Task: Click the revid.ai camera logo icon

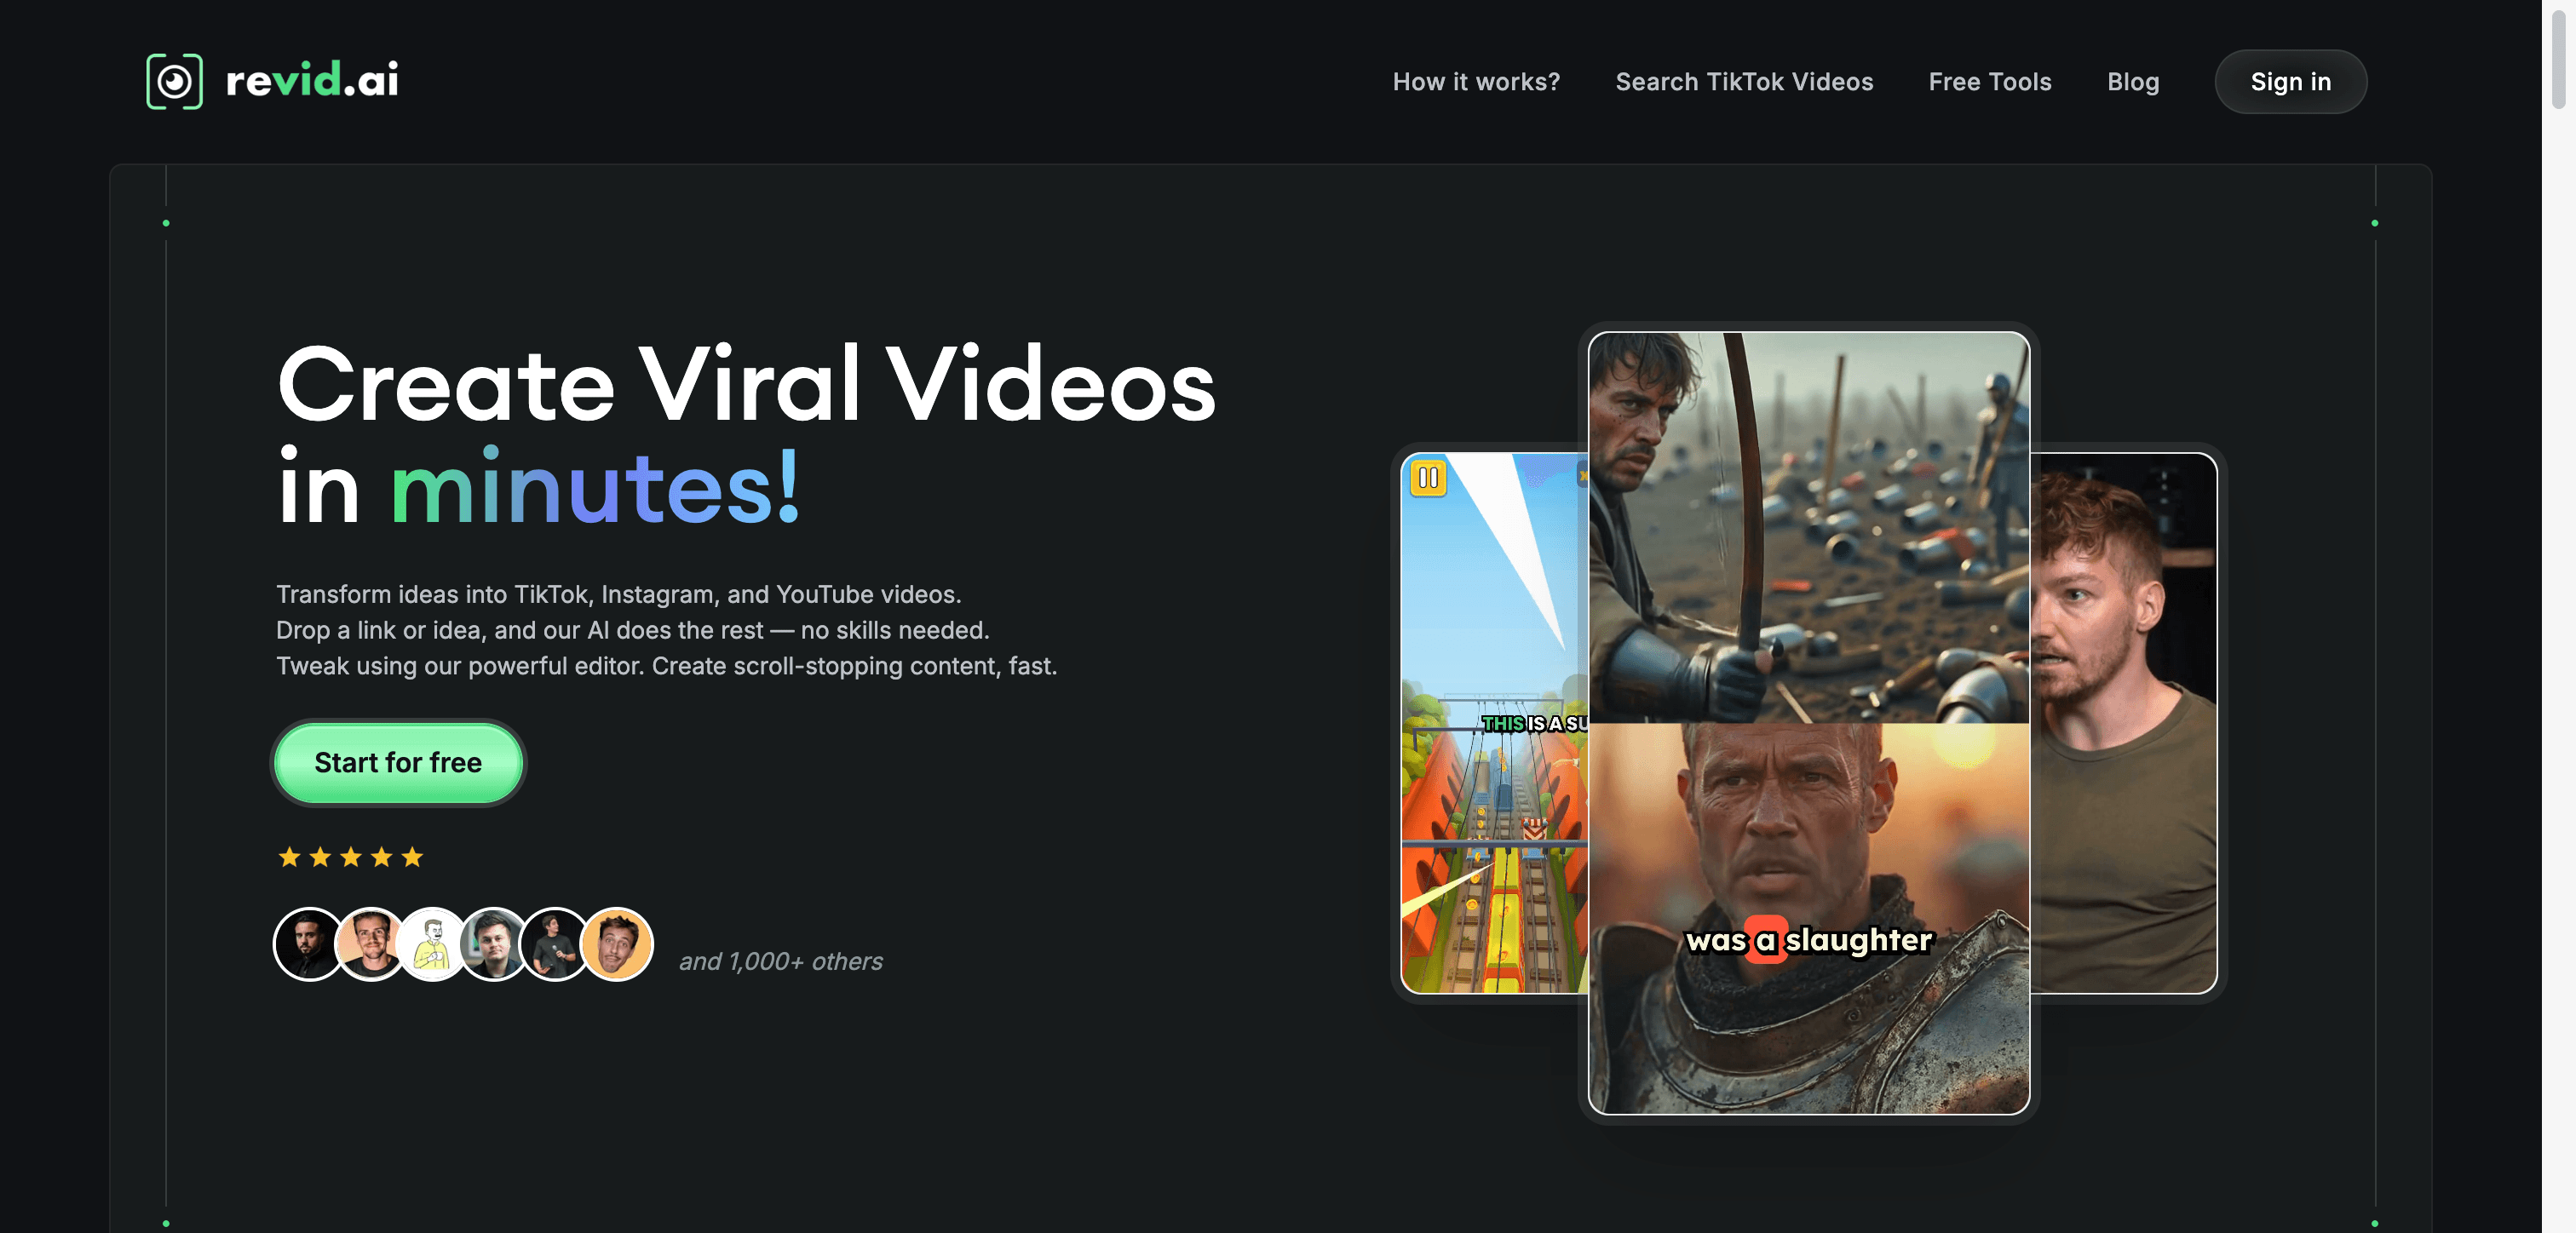Action: [174, 81]
